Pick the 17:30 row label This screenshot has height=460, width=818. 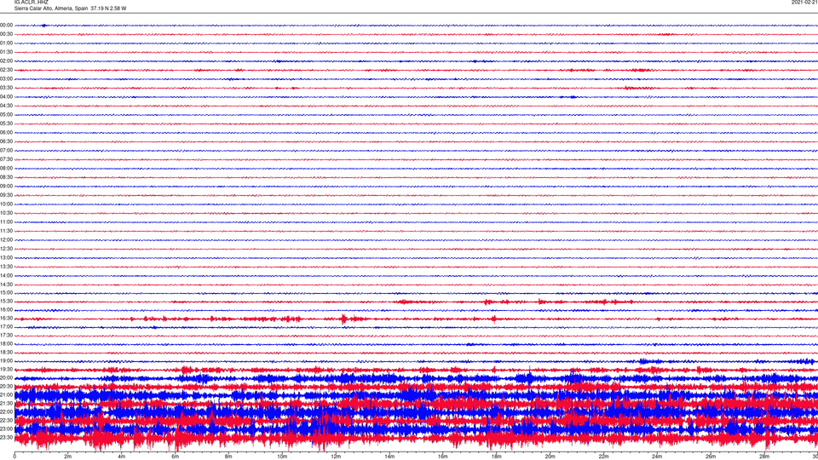[x=6, y=336]
